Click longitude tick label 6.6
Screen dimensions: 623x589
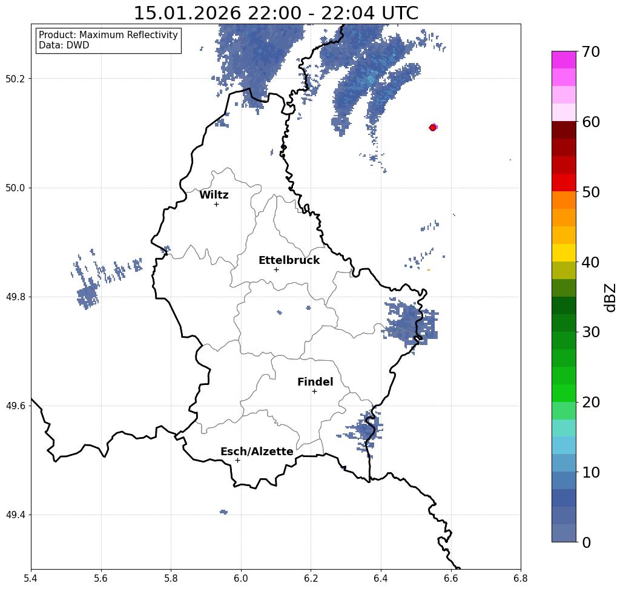point(451,579)
